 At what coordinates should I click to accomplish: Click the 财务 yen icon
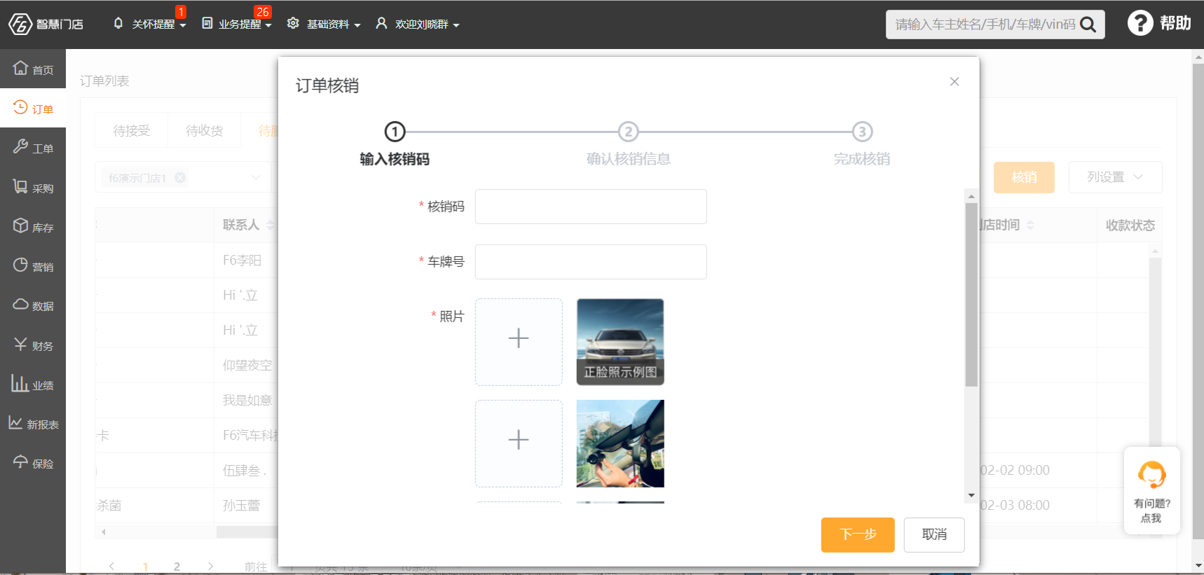[20, 344]
